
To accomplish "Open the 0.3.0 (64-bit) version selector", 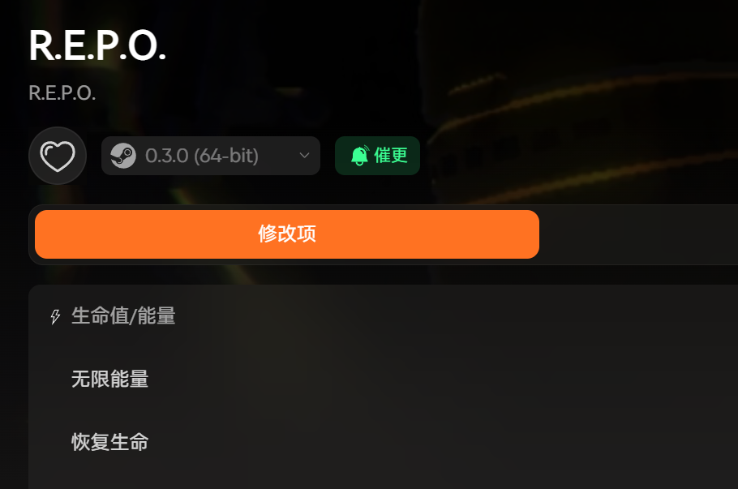I will tap(211, 156).
